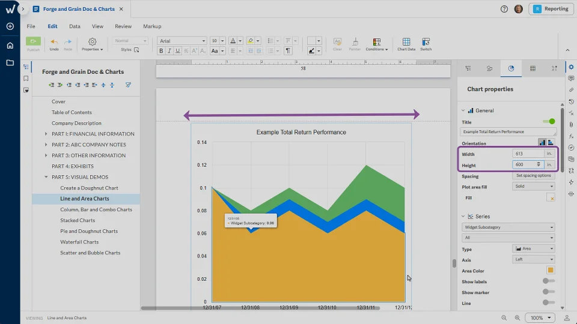Click the Width value field
Image resolution: width=577 pixels, height=324 pixels.
coord(528,154)
